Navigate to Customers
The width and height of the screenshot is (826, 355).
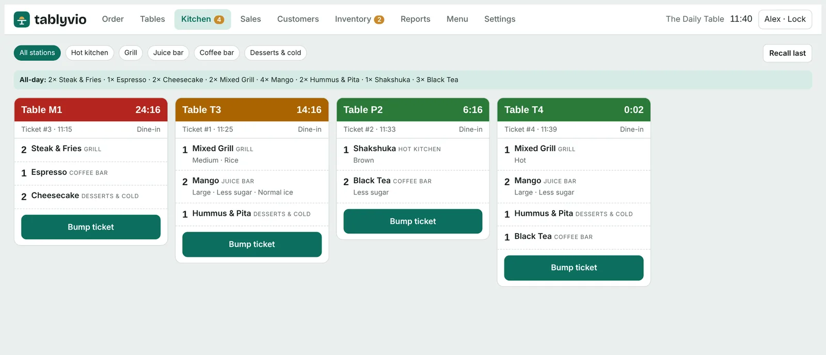tap(298, 19)
